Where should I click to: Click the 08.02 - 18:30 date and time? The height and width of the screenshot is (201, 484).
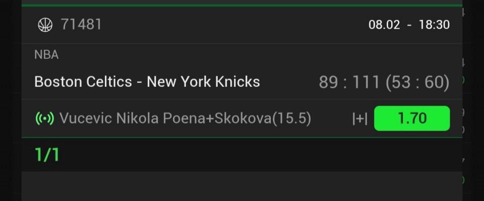tap(409, 24)
